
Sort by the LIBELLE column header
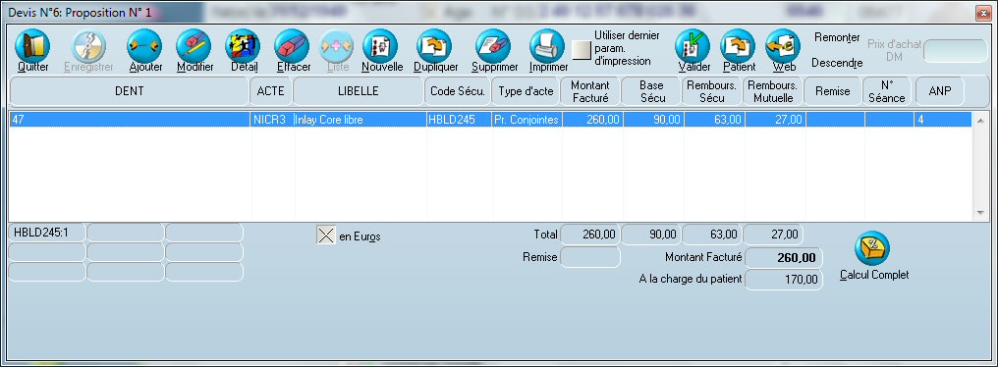[359, 91]
